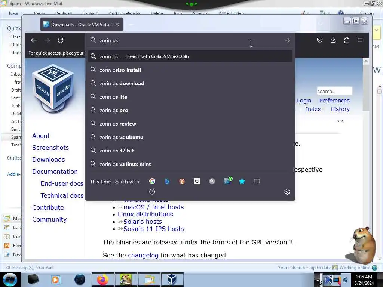Search bookmarks with the star icon
383x287 pixels.
(242, 181)
